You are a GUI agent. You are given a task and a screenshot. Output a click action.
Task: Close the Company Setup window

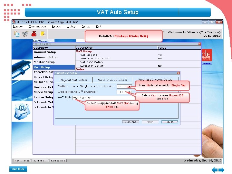click(x=199, y=44)
